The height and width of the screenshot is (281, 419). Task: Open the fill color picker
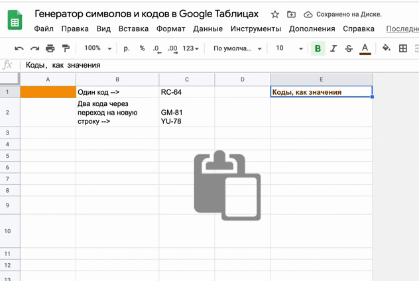point(386,48)
